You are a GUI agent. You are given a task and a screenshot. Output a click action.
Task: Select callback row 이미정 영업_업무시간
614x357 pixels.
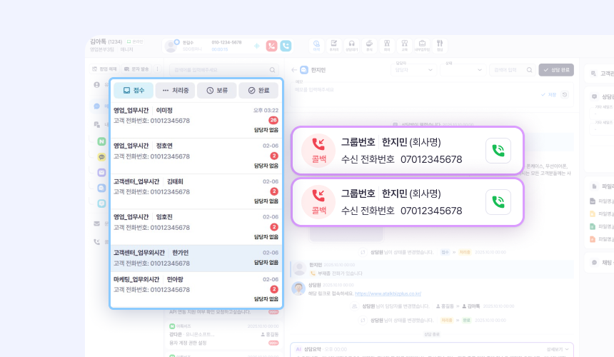[196, 120]
